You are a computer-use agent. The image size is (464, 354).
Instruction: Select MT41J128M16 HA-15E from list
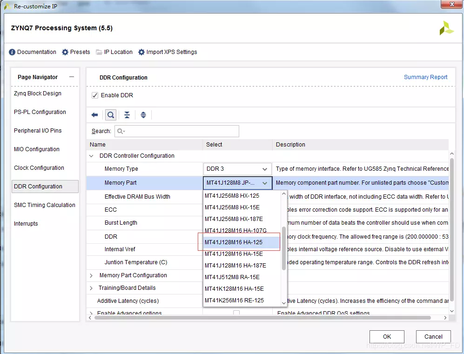click(242, 254)
